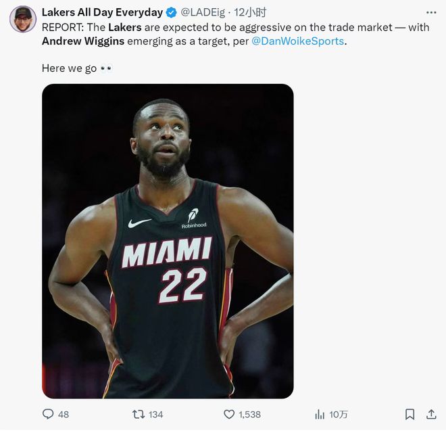Click the 134 reposts count
This screenshot has width=446, height=431.
point(155,414)
